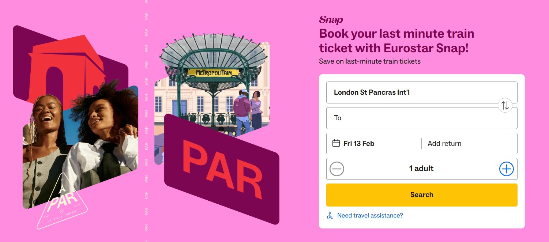Select Add return to choose a return date
This screenshot has width=549, height=242.
(444, 143)
